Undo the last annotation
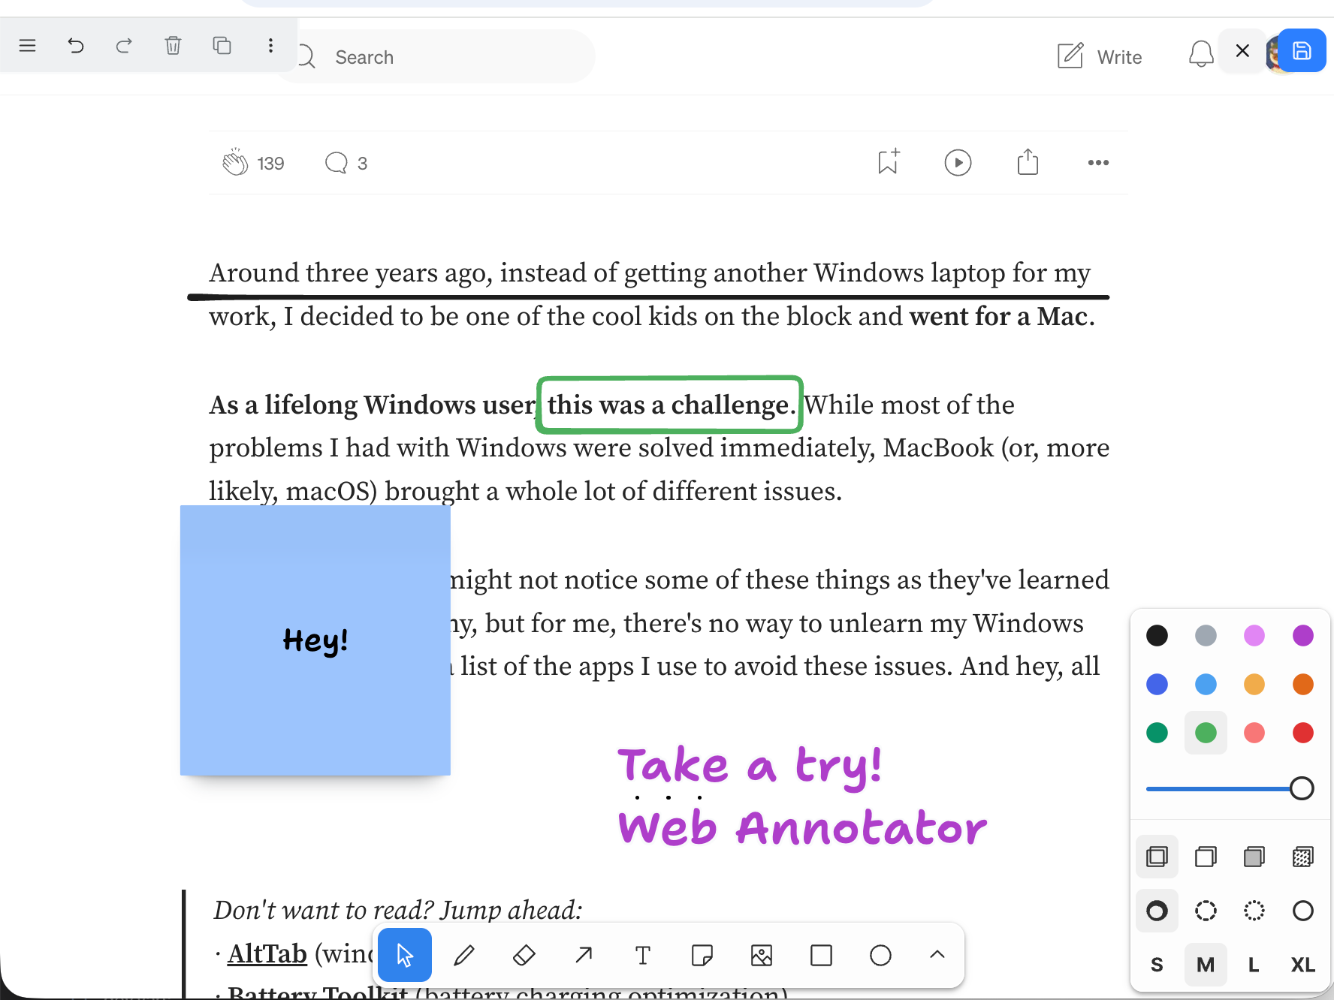The image size is (1334, 1000). [75, 46]
